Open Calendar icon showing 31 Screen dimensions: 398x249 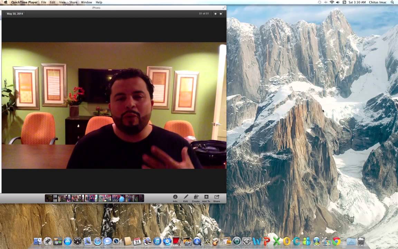pos(137,241)
